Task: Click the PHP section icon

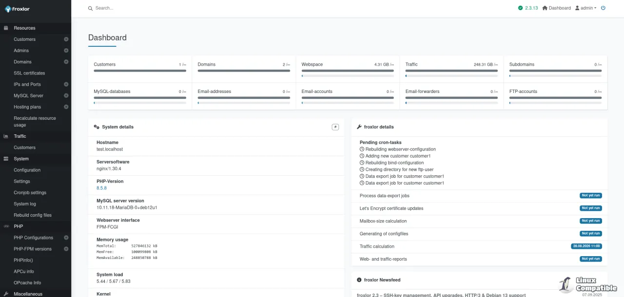Action: [x=6, y=226]
